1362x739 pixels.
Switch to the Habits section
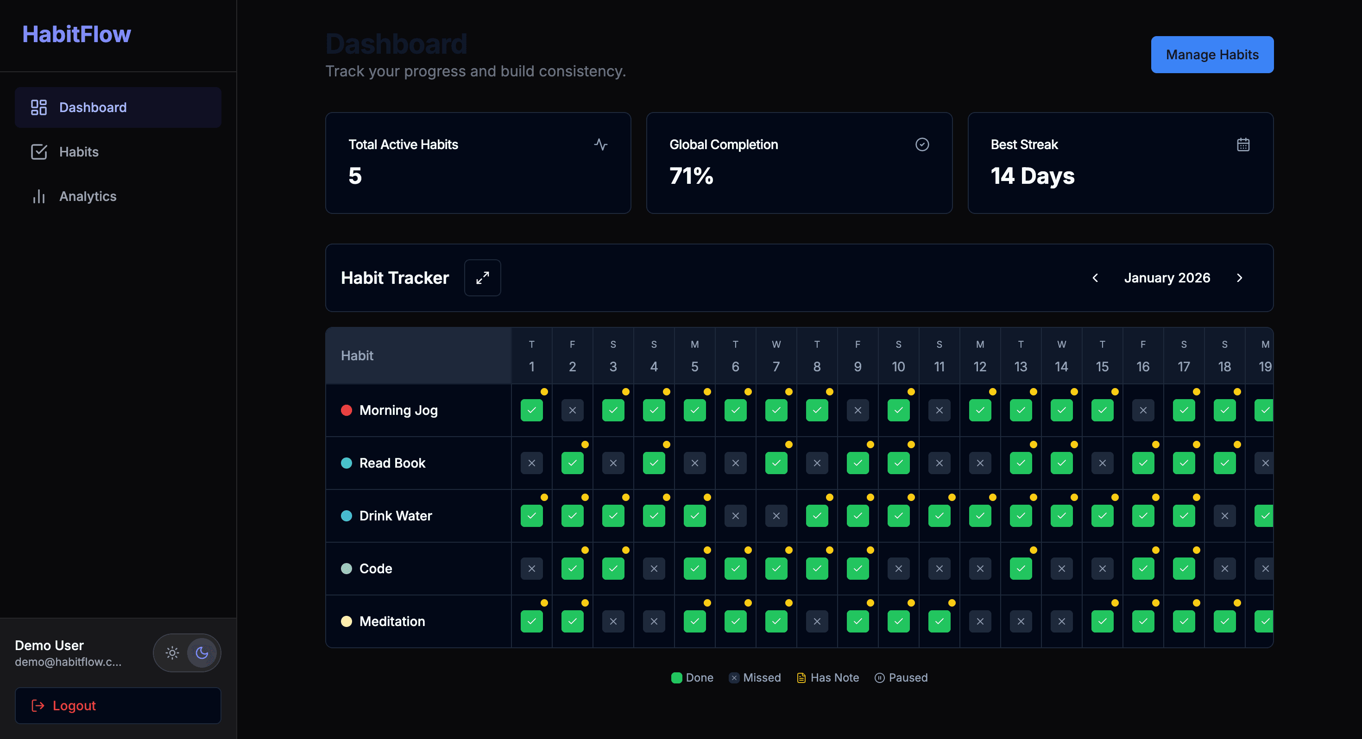78,152
